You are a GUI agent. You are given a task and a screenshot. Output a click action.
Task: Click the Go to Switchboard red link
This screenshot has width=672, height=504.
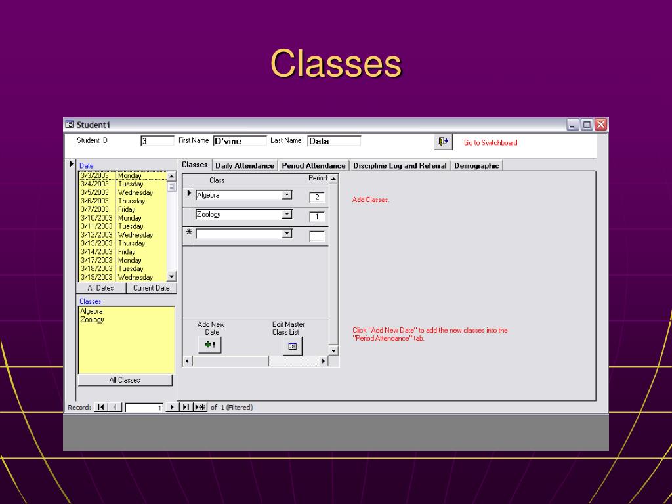pos(491,142)
